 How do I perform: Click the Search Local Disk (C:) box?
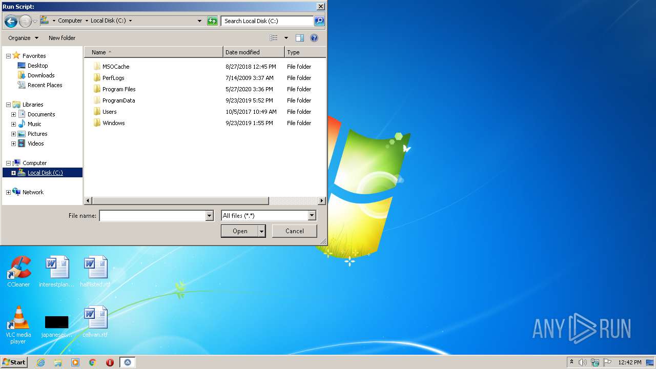pos(267,21)
